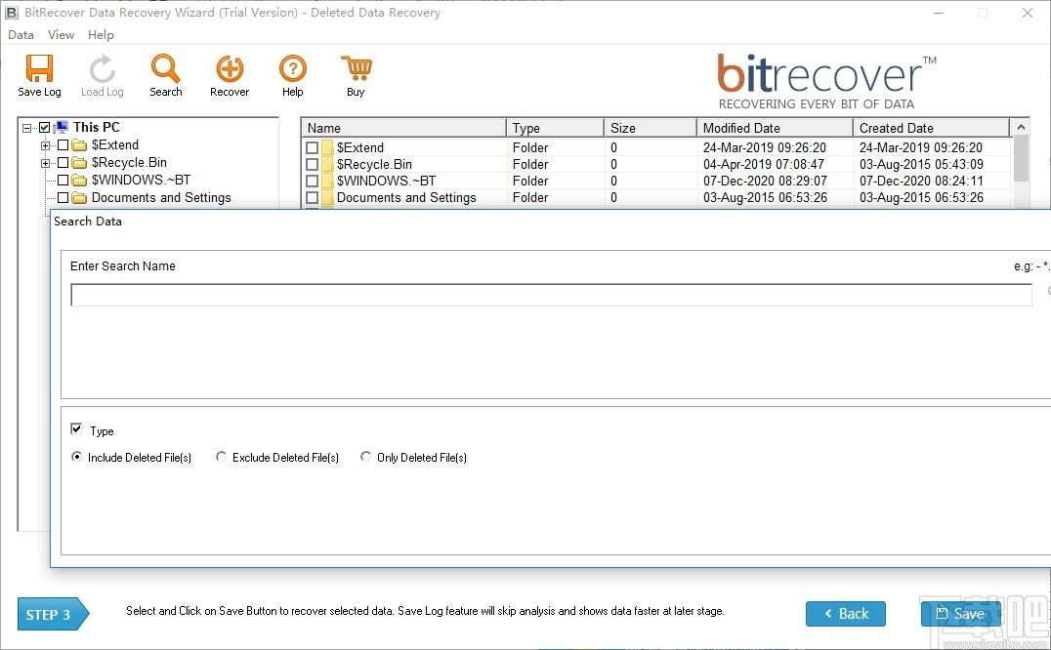1051x650 pixels.
Task: Sort file list by Size column
Action: (x=651, y=128)
